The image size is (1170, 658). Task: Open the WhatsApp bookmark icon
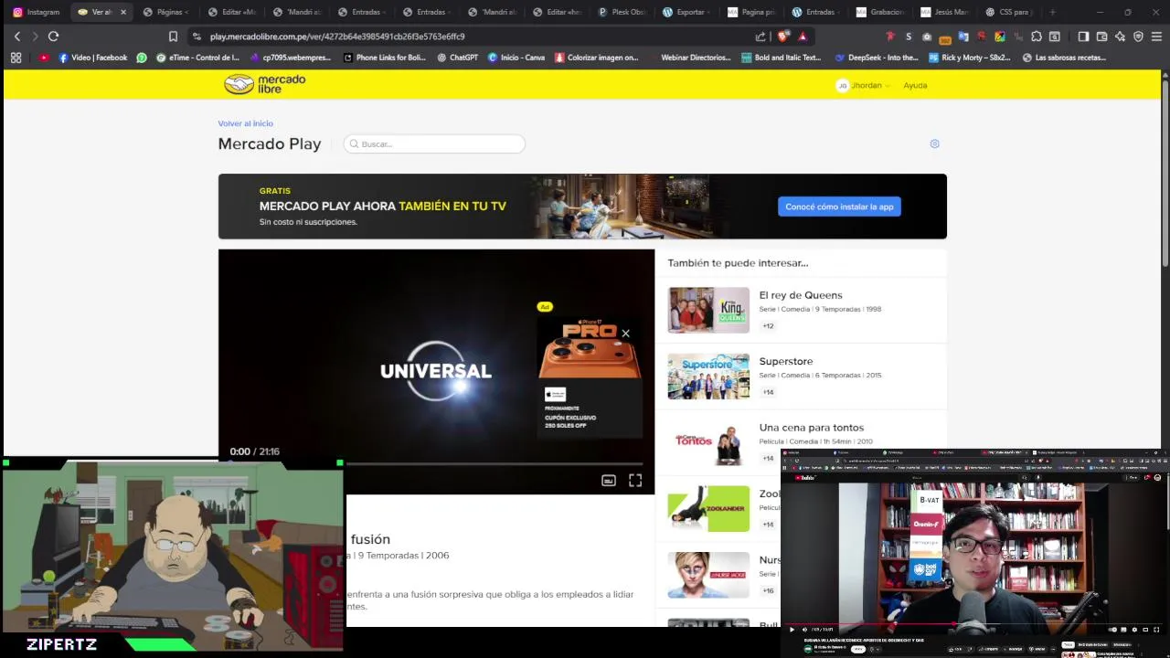[x=142, y=58]
